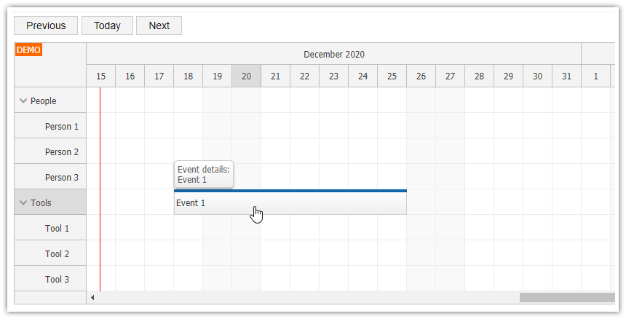Select the Tool 1 row header
This screenshot has height=319, width=626.
coord(57,229)
